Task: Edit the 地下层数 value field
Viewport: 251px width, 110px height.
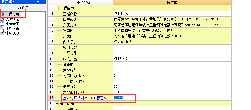Action: 172,75
